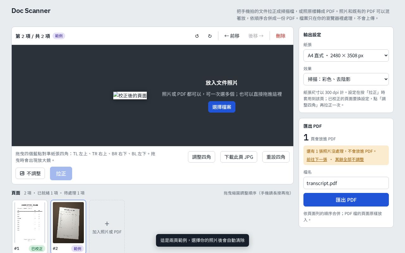The width and height of the screenshot is (405, 253).
Task: Open the 紙張 paper size dropdown
Action: 346,55
